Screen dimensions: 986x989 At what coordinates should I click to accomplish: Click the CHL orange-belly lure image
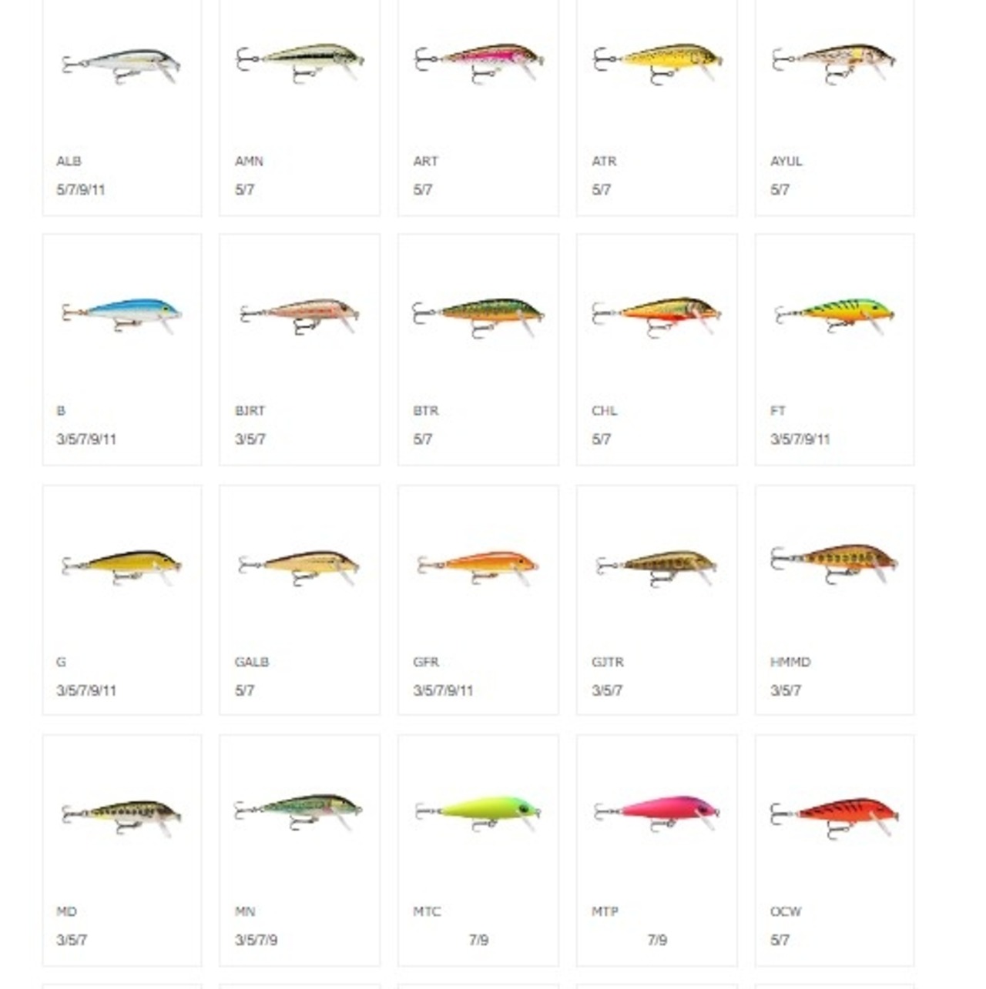pos(657,316)
